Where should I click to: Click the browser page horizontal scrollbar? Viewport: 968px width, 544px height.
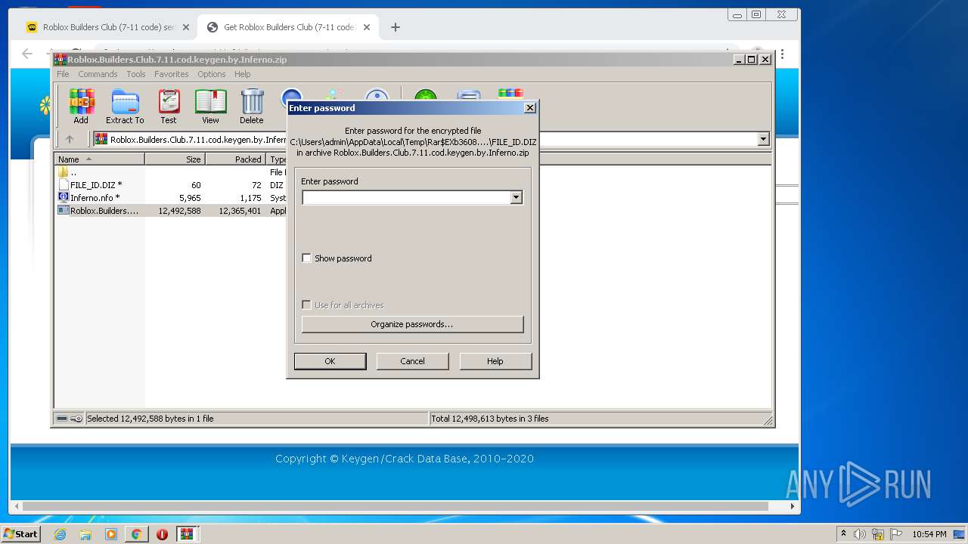tap(396, 506)
